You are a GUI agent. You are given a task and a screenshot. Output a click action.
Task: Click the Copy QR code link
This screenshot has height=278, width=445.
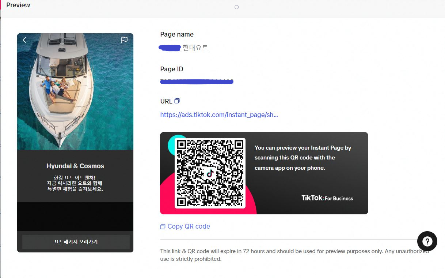click(189, 226)
